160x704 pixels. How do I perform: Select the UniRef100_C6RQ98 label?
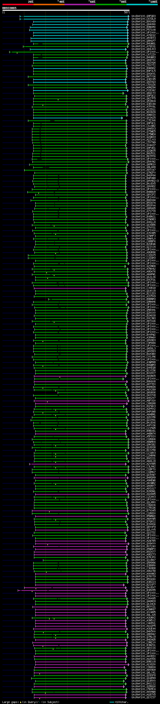click(x=143, y=403)
